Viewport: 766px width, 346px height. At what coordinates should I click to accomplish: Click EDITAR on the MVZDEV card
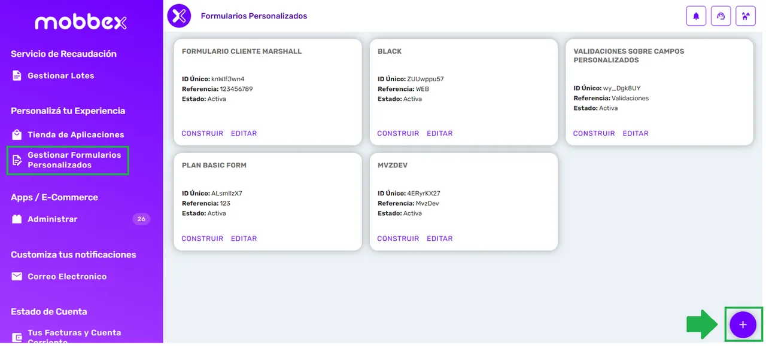439,238
